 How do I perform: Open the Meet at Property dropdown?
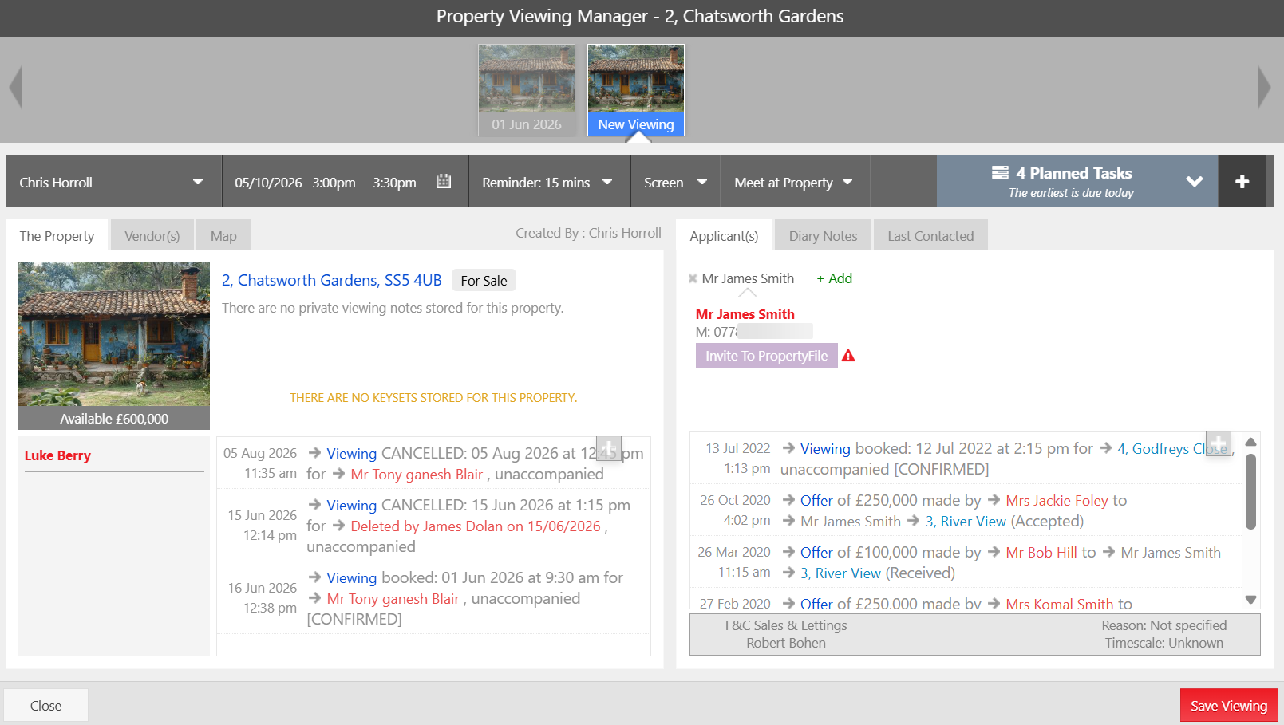pos(795,182)
